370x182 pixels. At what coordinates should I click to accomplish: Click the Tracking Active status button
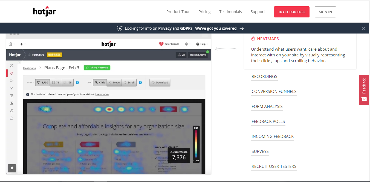coord(198,55)
